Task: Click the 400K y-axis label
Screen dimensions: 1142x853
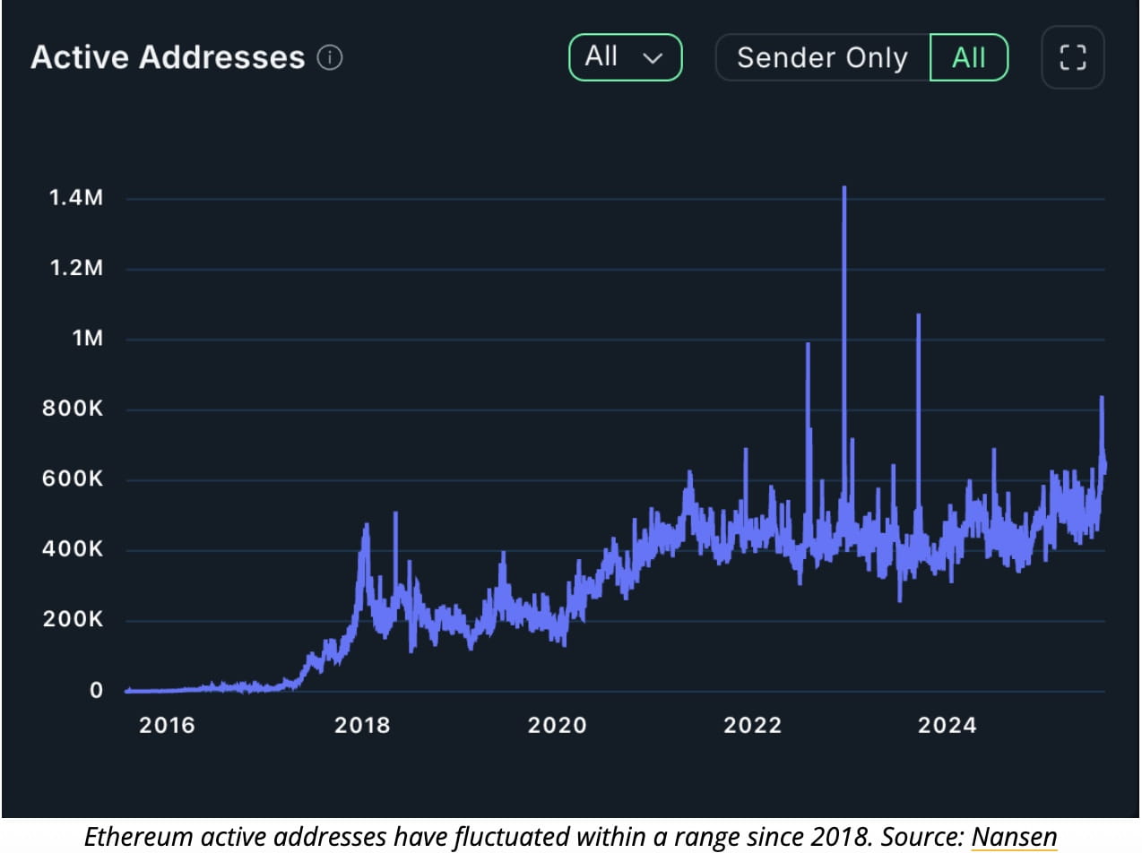Action: click(x=72, y=549)
